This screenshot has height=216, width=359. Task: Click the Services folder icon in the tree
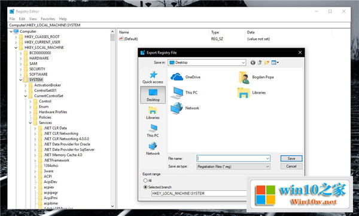[35, 123]
